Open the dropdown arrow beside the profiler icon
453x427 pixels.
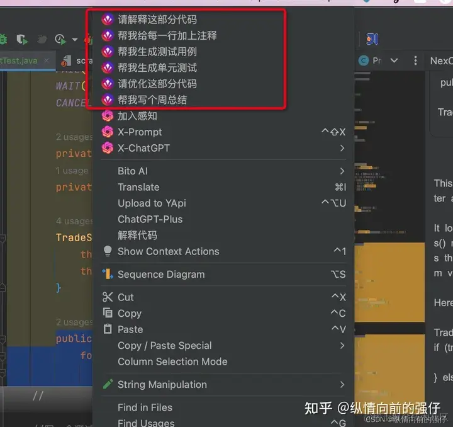75,40
